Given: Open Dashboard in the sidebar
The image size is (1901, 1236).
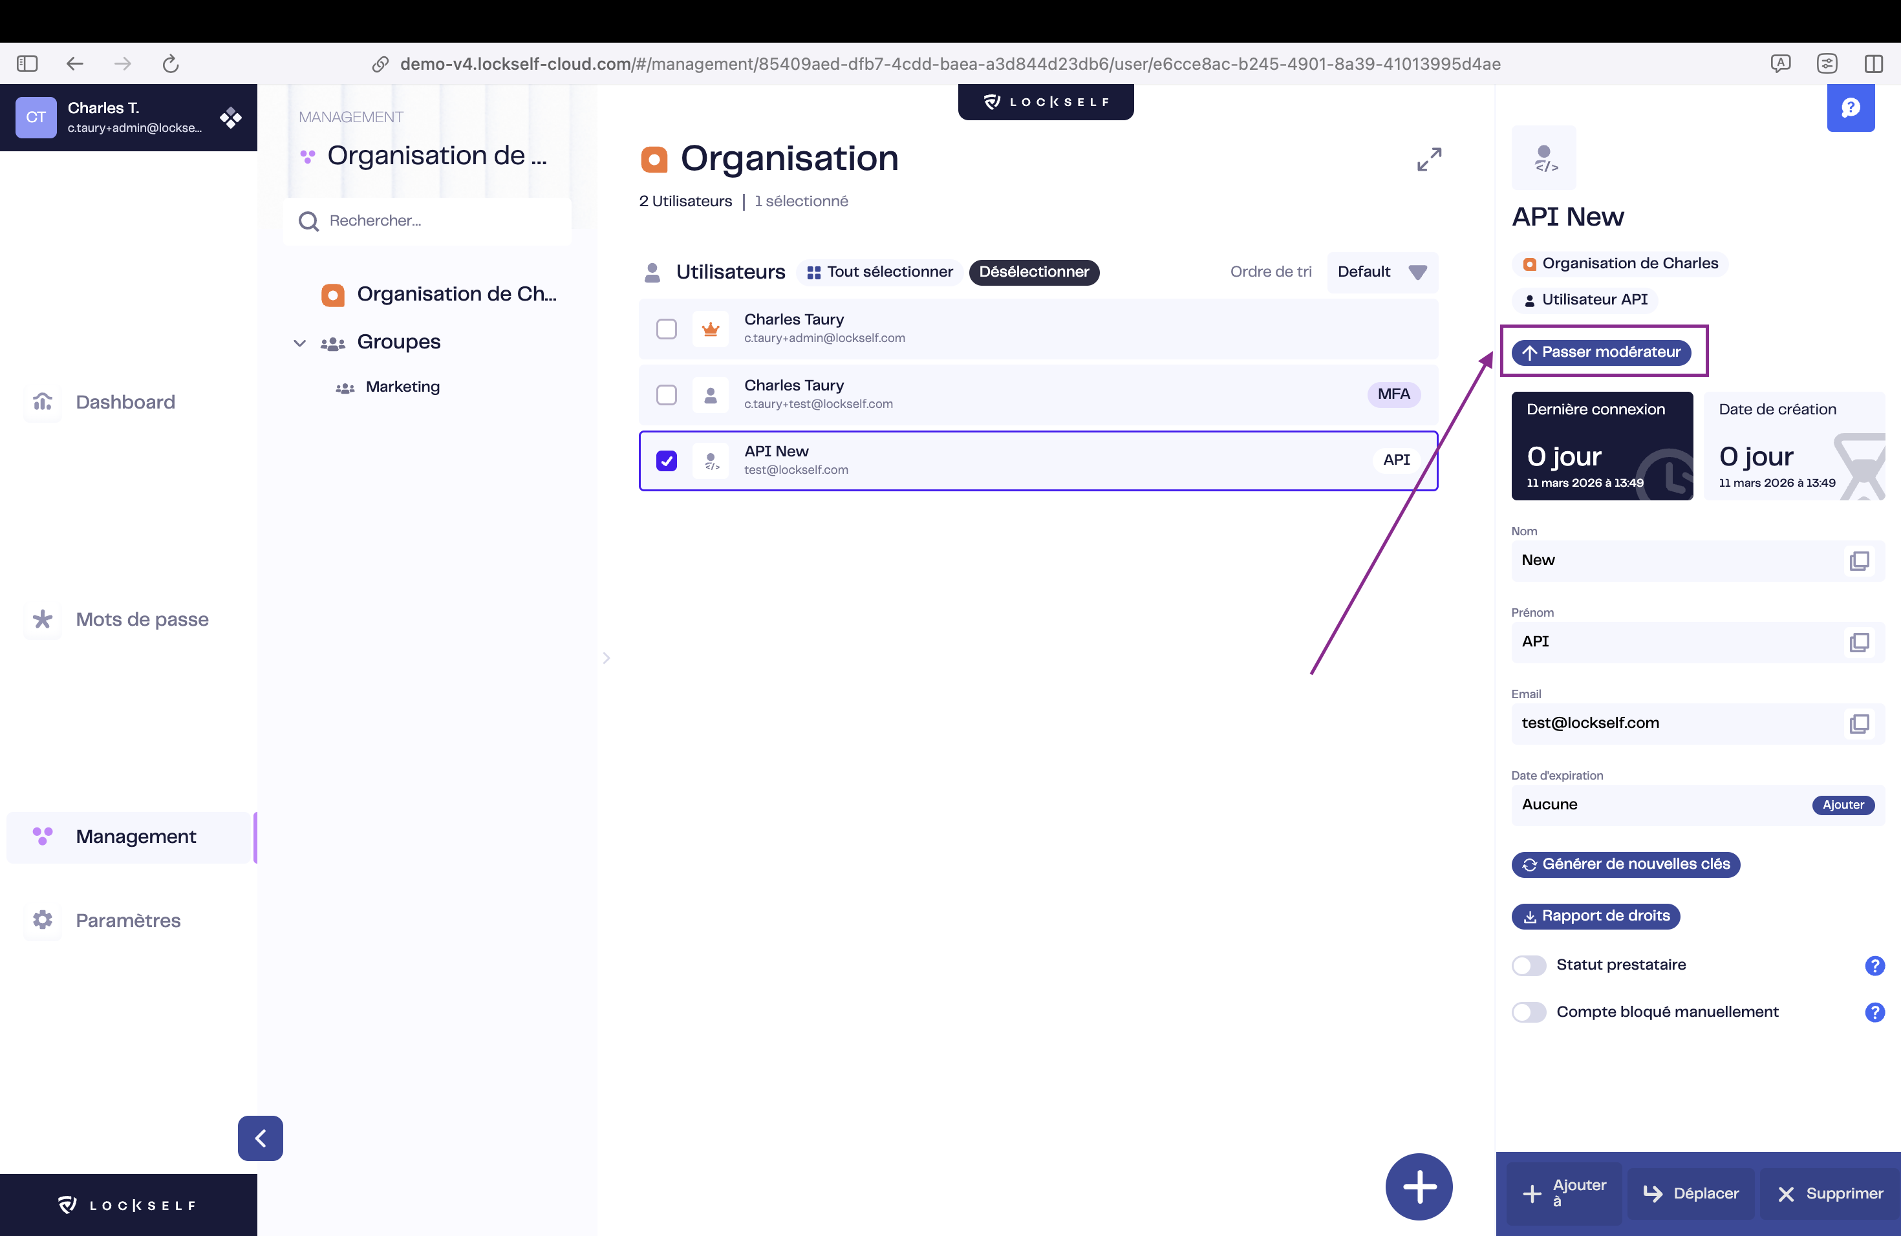Looking at the screenshot, I should click(x=129, y=401).
